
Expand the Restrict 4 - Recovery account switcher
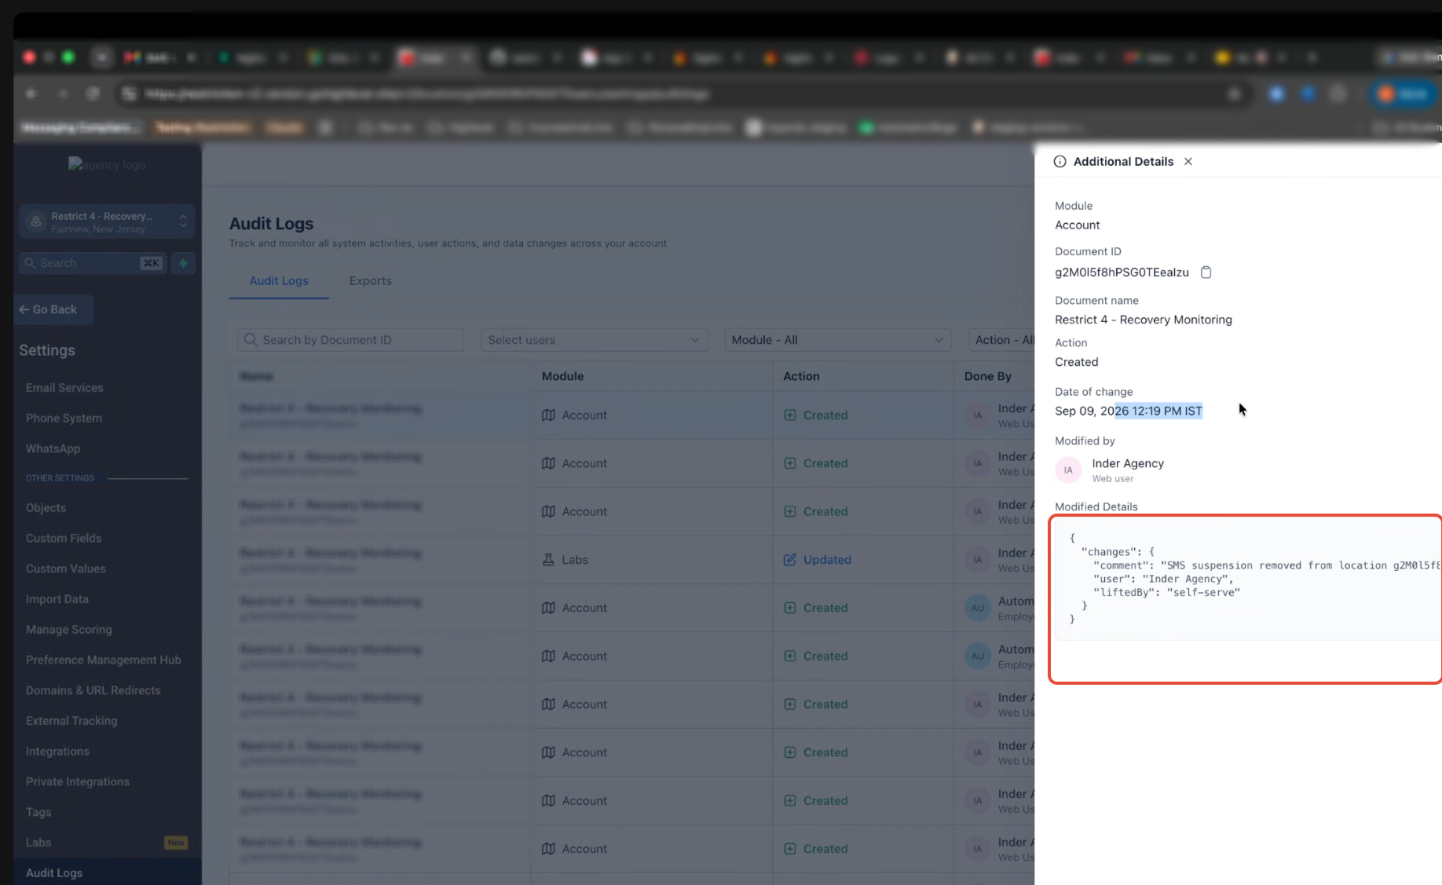click(x=107, y=222)
